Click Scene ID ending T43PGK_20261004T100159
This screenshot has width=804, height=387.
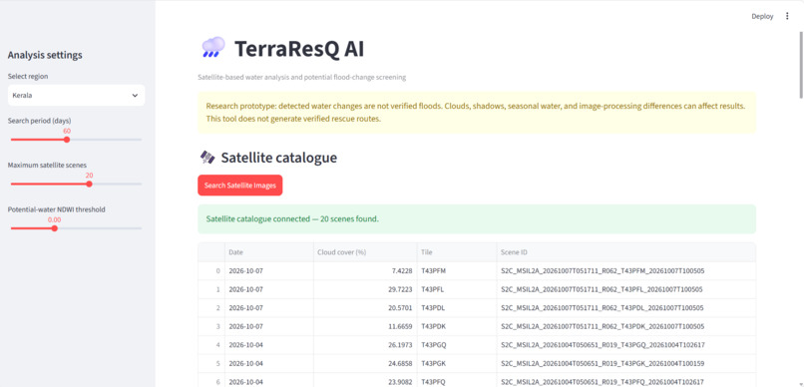tap(626, 363)
